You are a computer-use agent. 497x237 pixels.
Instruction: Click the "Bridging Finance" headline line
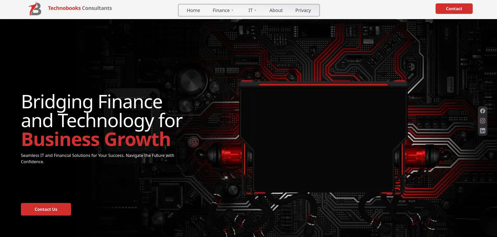click(x=92, y=102)
